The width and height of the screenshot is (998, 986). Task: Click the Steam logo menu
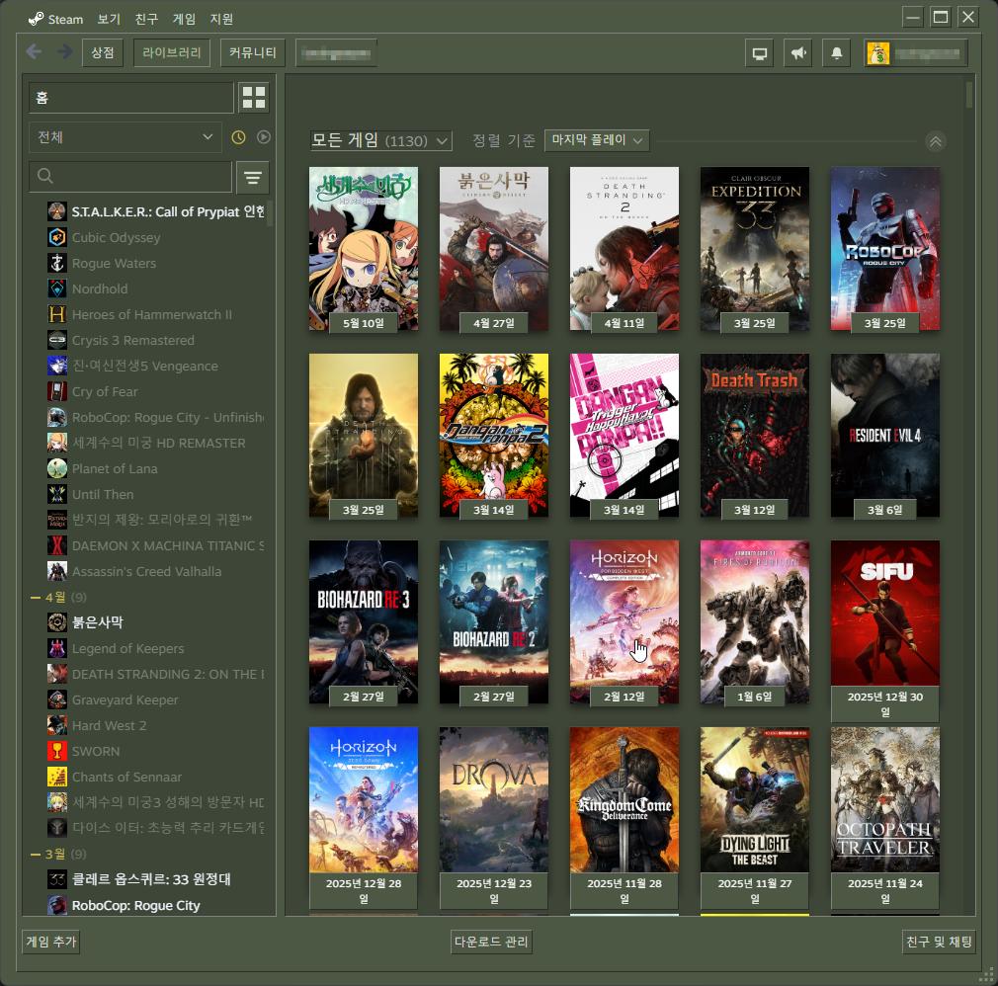[x=37, y=19]
